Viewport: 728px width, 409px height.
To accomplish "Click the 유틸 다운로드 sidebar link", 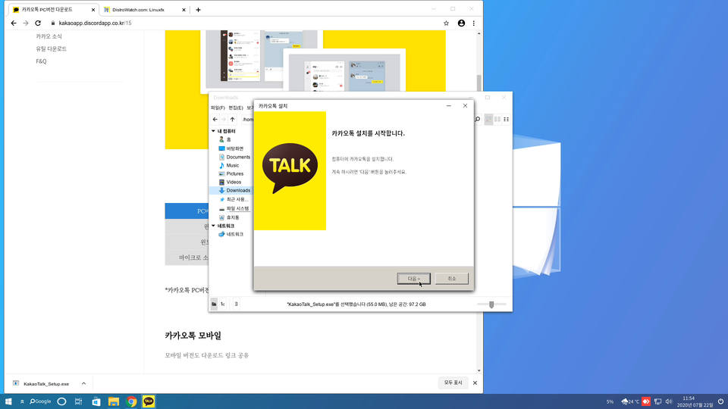I will click(x=51, y=48).
